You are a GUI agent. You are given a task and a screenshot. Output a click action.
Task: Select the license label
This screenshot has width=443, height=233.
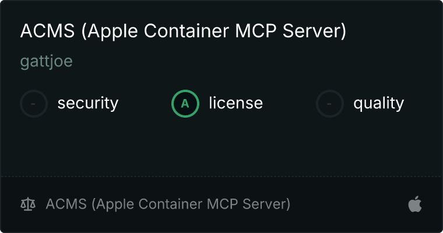pos(236,103)
